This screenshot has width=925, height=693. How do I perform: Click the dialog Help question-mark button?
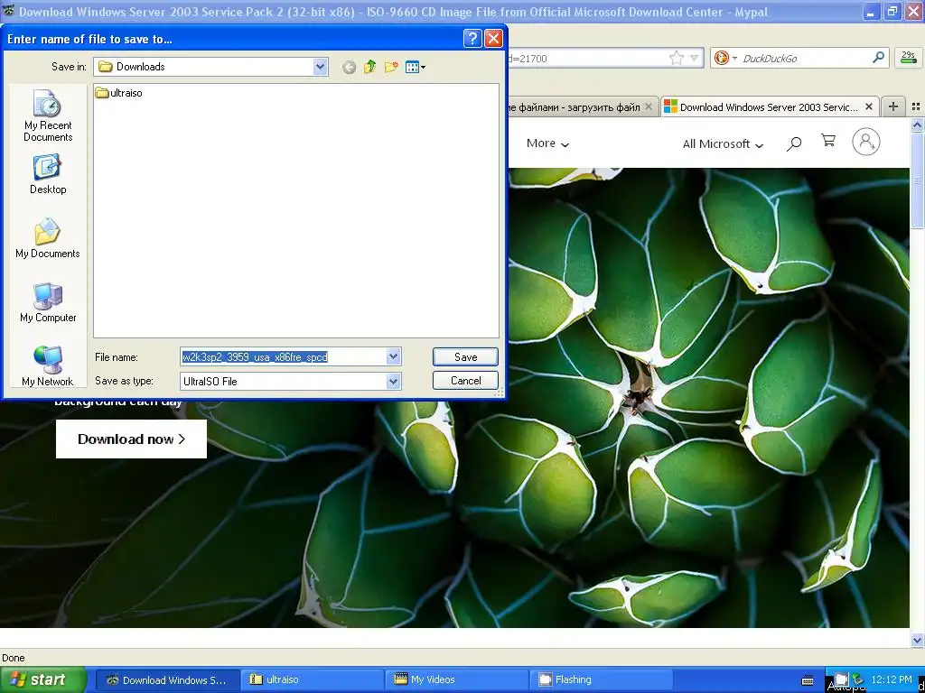tap(472, 39)
